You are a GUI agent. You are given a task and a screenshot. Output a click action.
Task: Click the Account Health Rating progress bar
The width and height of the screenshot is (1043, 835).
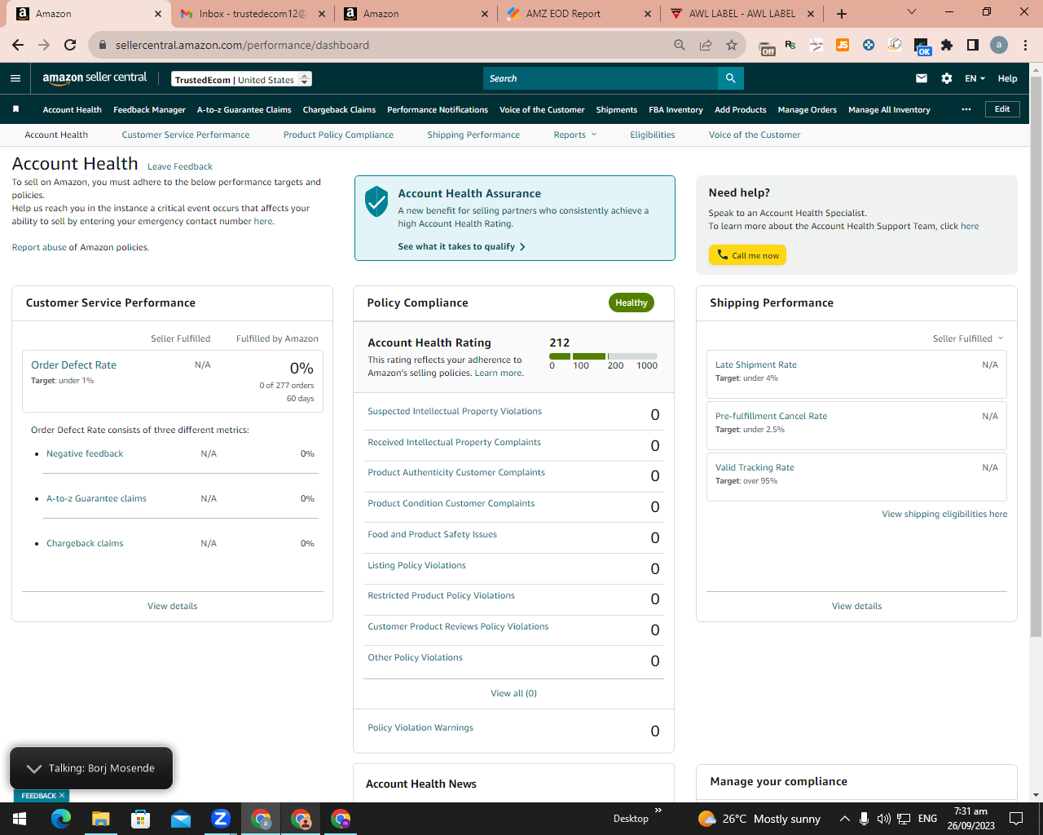point(603,356)
